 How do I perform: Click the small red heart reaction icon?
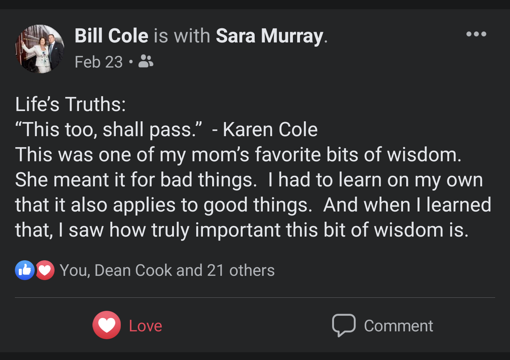tap(45, 270)
